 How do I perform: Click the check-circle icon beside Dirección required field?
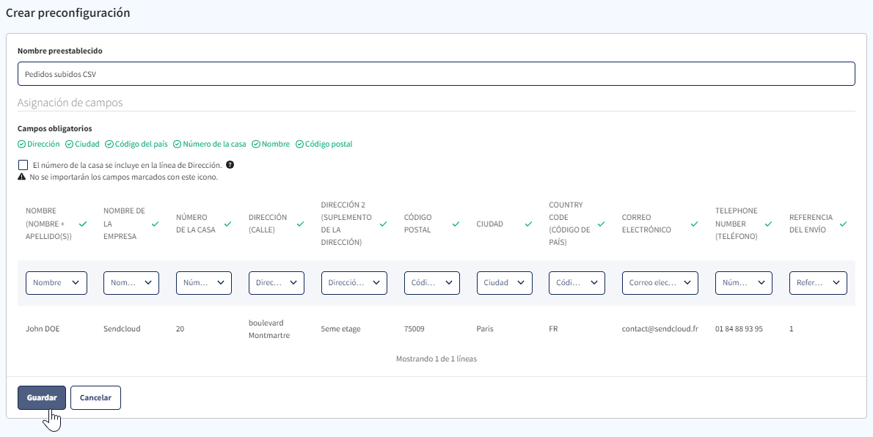coord(22,144)
